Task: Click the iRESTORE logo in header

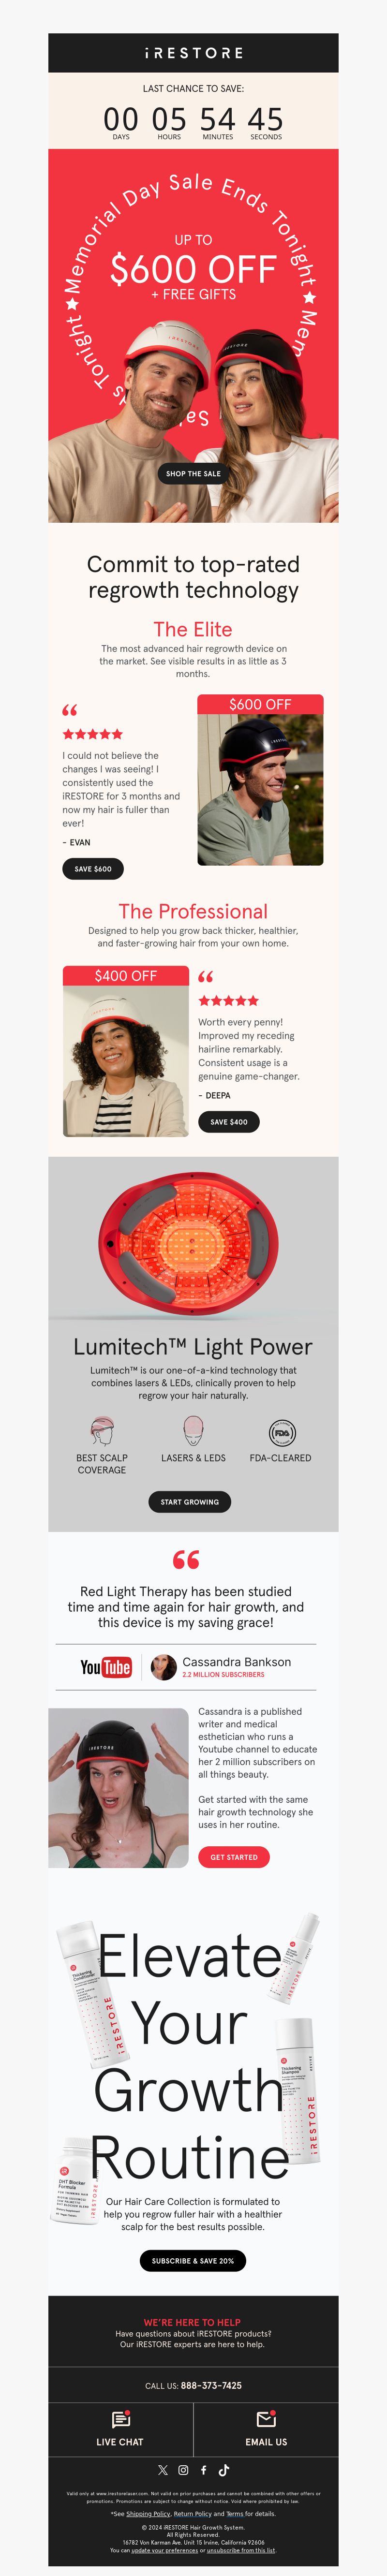Action: (x=193, y=53)
